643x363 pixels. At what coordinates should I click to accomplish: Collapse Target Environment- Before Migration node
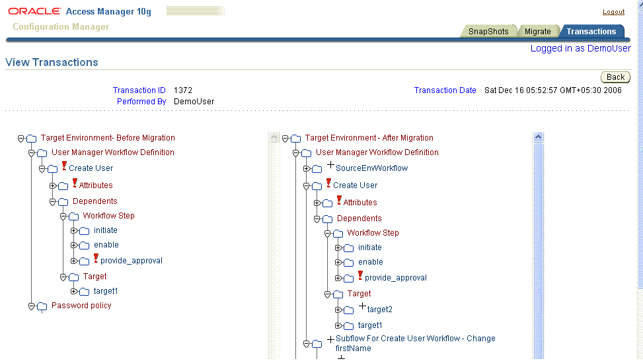tap(21, 139)
